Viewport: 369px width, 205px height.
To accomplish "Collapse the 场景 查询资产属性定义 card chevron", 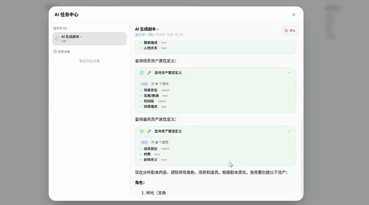I will click(289, 73).
